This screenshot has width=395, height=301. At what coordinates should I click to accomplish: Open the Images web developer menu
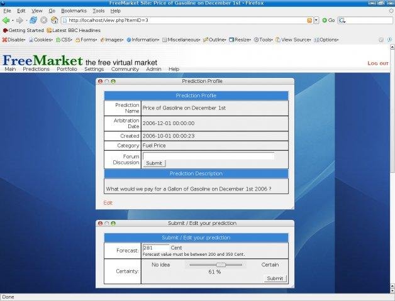pos(111,40)
